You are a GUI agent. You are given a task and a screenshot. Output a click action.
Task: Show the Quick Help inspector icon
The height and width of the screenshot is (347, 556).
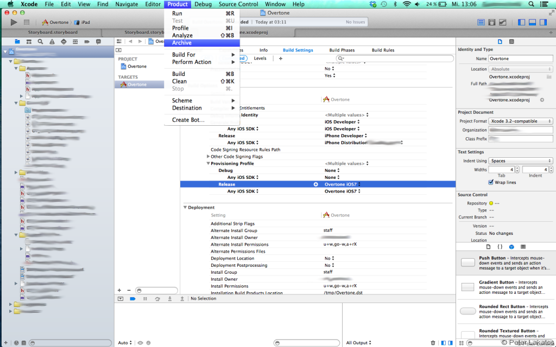(x=511, y=41)
